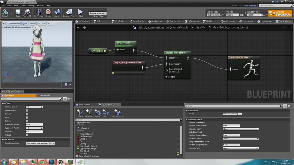The height and width of the screenshot is (165, 294).
Task: Collapse the Animation State section
Action: (187, 119)
